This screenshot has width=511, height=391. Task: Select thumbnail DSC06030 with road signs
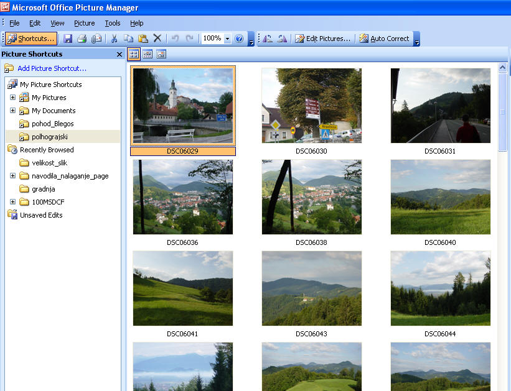click(x=312, y=106)
